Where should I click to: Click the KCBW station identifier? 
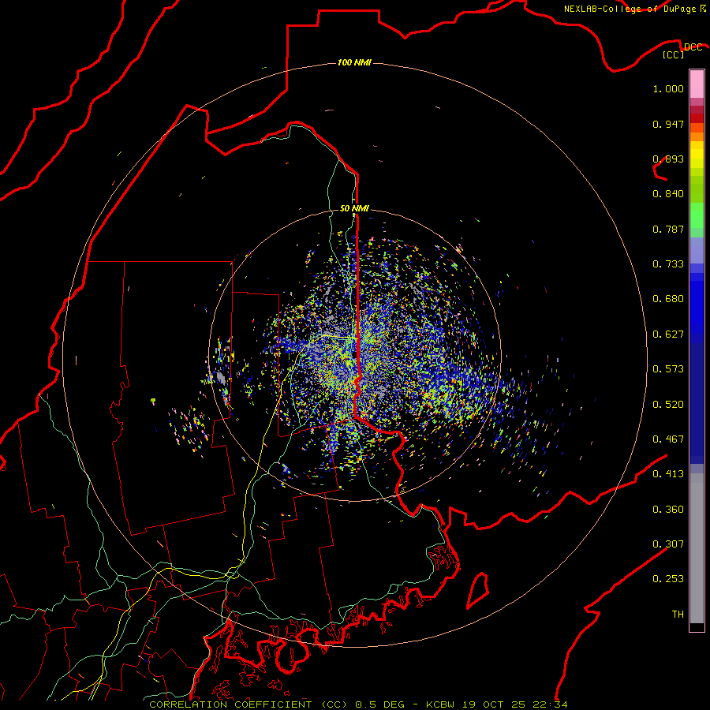point(439,704)
